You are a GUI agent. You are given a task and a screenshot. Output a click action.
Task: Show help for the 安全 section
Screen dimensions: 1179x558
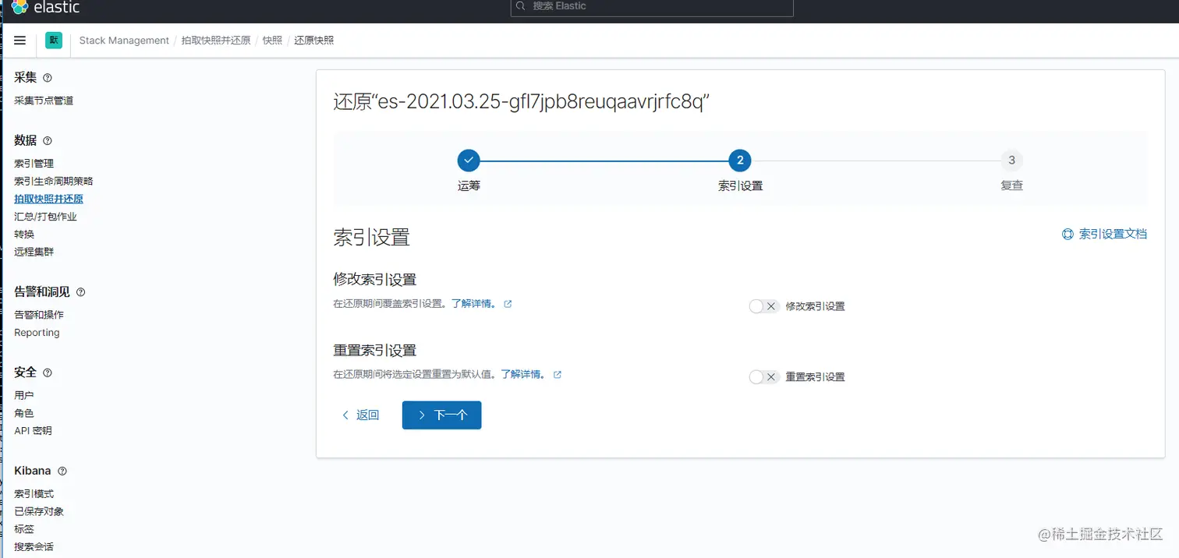click(x=48, y=373)
